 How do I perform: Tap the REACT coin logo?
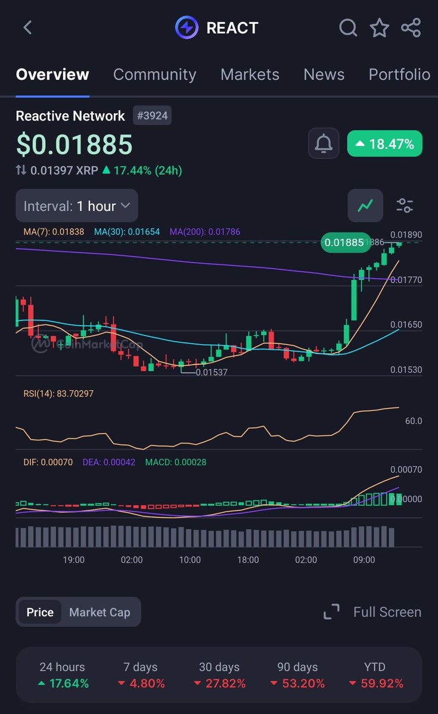pyautogui.click(x=187, y=27)
